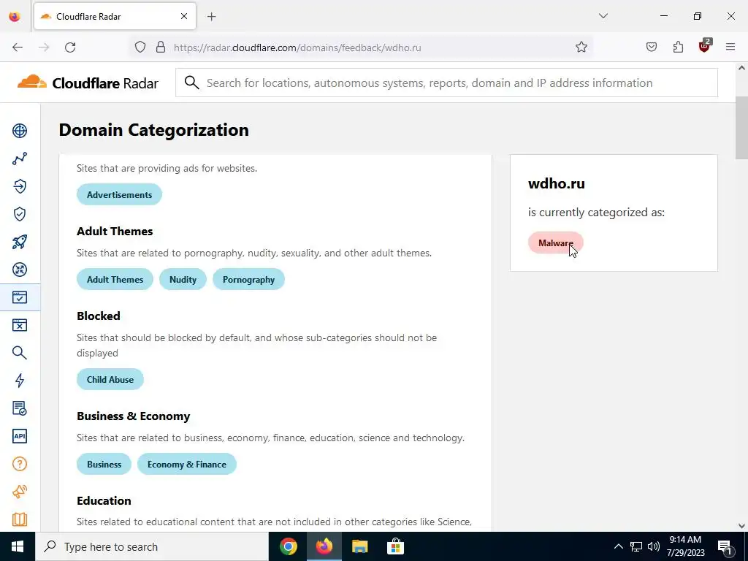Open the shield checkmark security icon in sidebar
Screen dimensions: 748x561
click(x=20, y=214)
